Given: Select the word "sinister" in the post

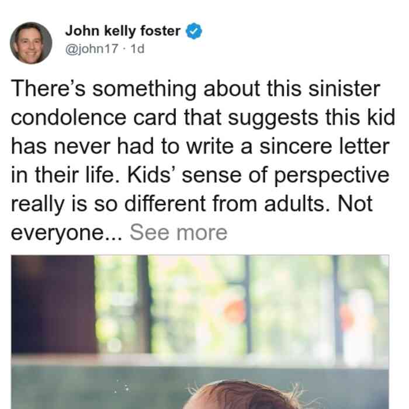Looking at the screenshot, I should [x=344, y=89].
